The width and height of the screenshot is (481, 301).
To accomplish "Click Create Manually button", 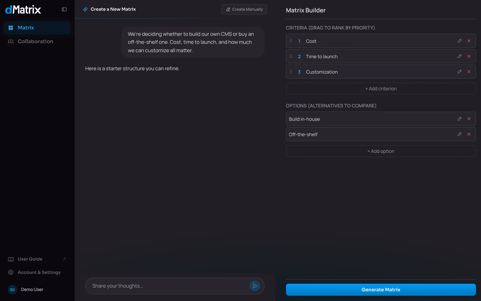I will [244, 9].
